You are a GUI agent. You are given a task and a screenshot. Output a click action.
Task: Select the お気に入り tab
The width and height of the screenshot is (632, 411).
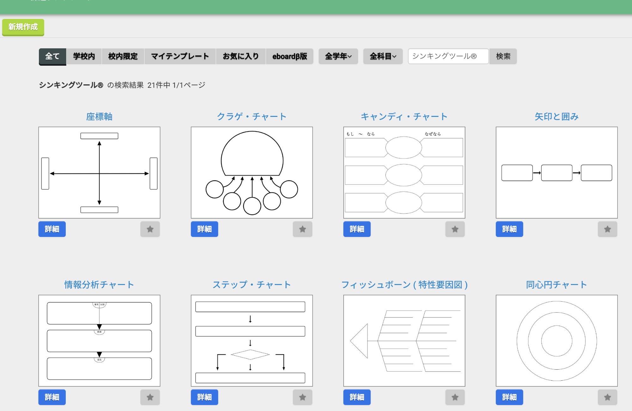241,56
